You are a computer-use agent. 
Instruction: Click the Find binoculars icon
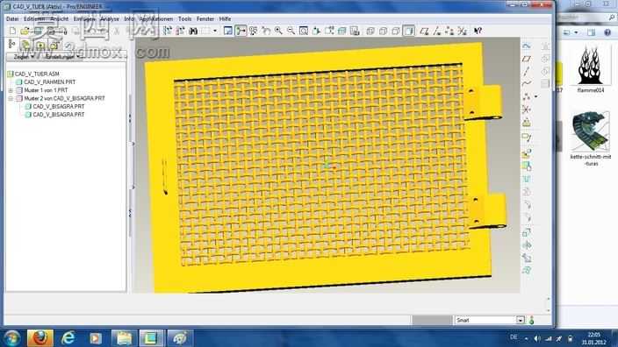193,31
